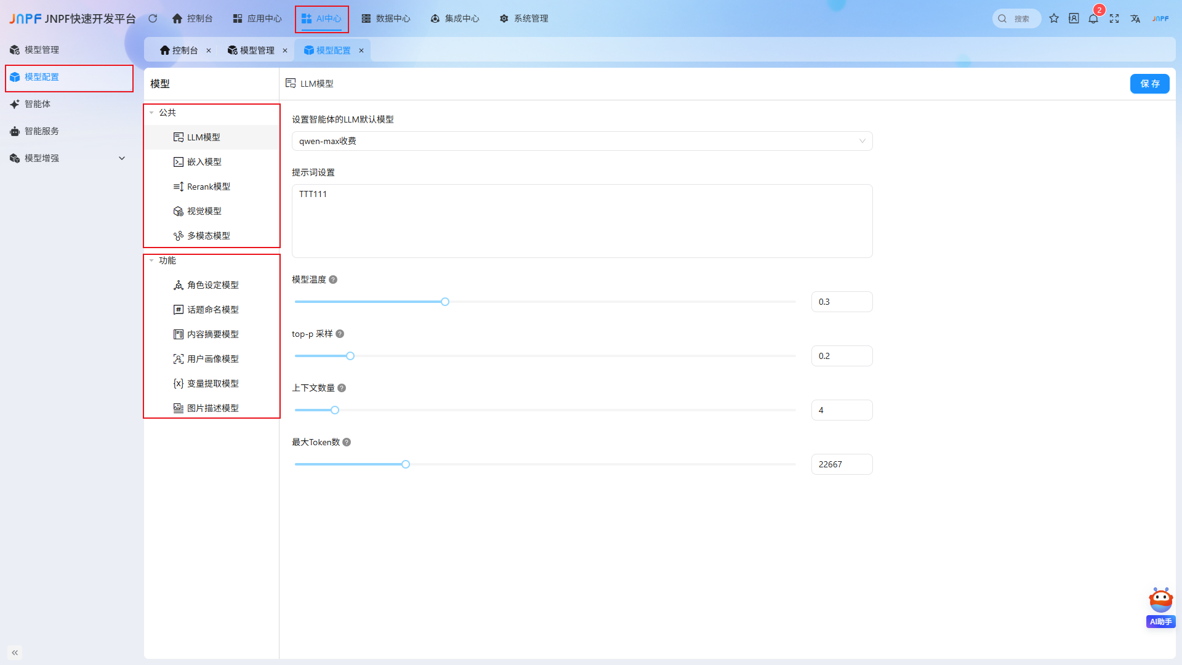
Task: Open 智能体 in the left sidebar
Action: point(69,104)
